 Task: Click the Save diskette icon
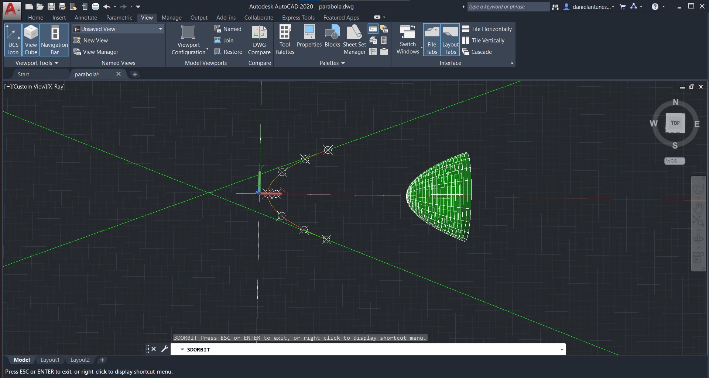point(51,6)
